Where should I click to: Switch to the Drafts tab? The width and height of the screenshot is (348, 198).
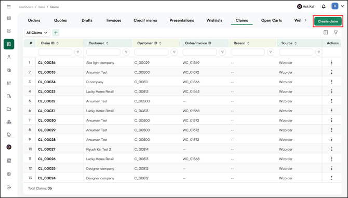[87, 20]
